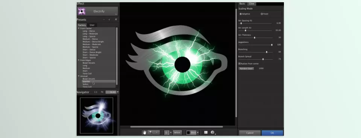Click the presets home icon
Viewport: 361px width, 138px height.
(x=116, y=19)
